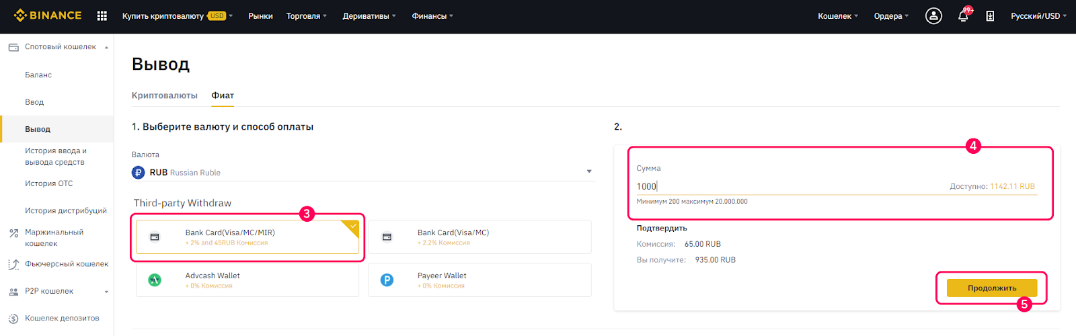
Task: Click card icon of Bank Card(Visa/MC) option
Action: (387, 237)
